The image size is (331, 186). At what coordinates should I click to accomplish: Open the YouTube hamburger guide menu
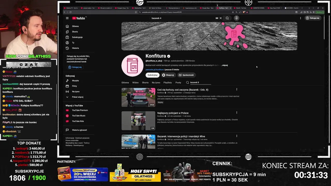coord(67,18)
